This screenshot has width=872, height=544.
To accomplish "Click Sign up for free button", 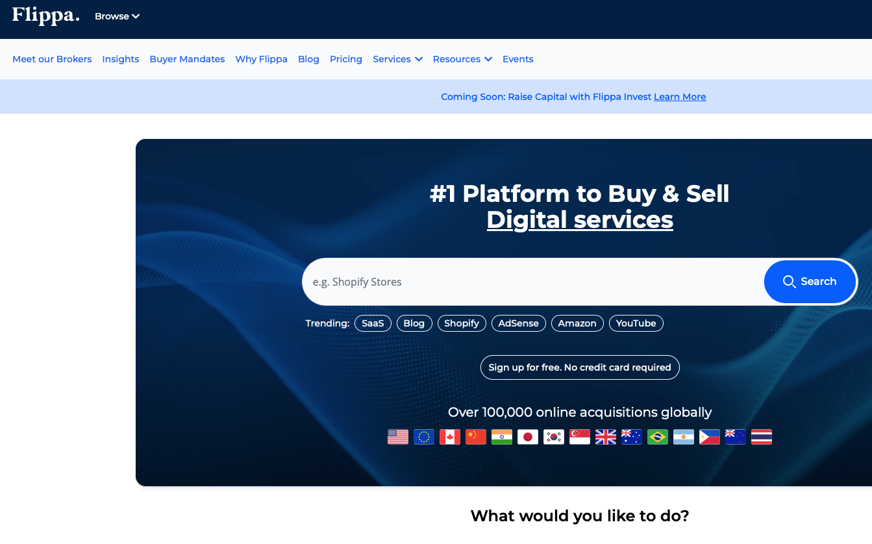I will (x=580, y=367).
